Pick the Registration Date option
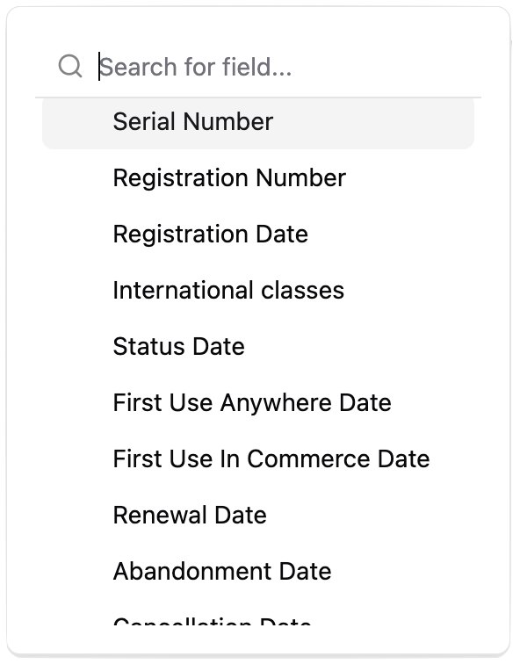The image size is (520, 664). point(258,235)
